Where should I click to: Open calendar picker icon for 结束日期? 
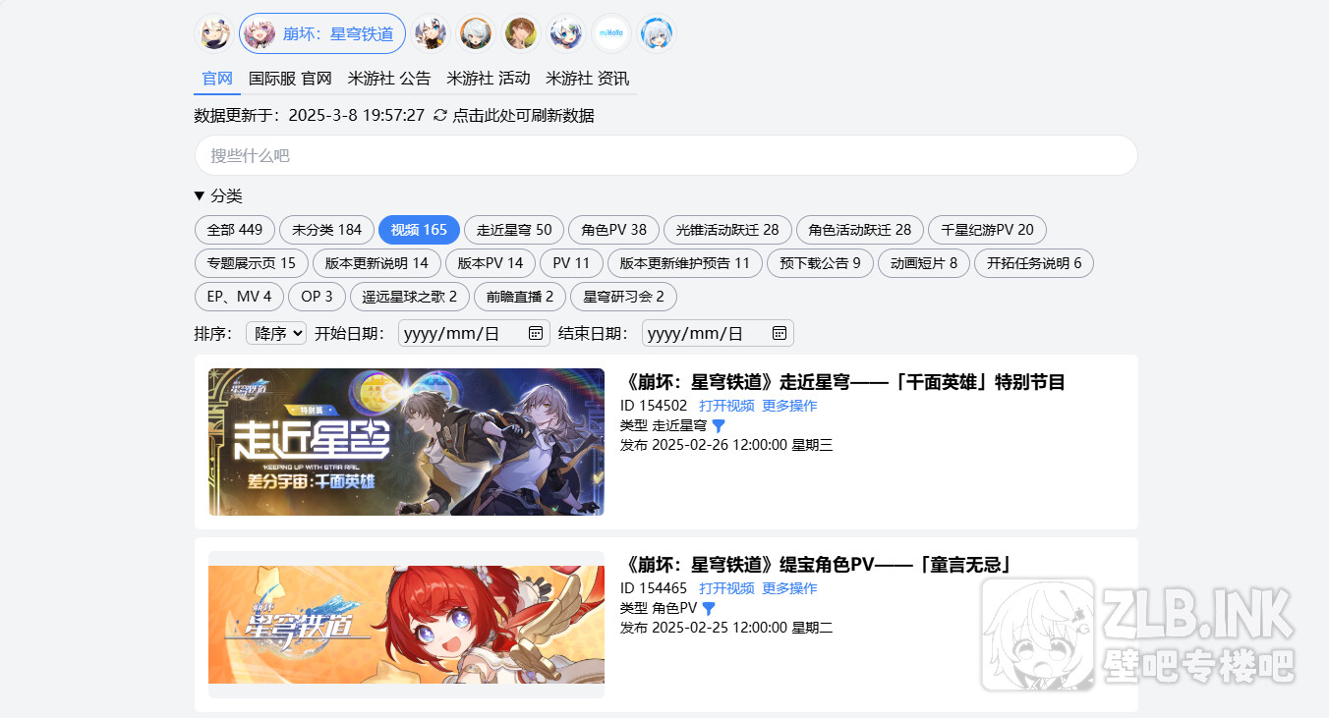point(779,333)
